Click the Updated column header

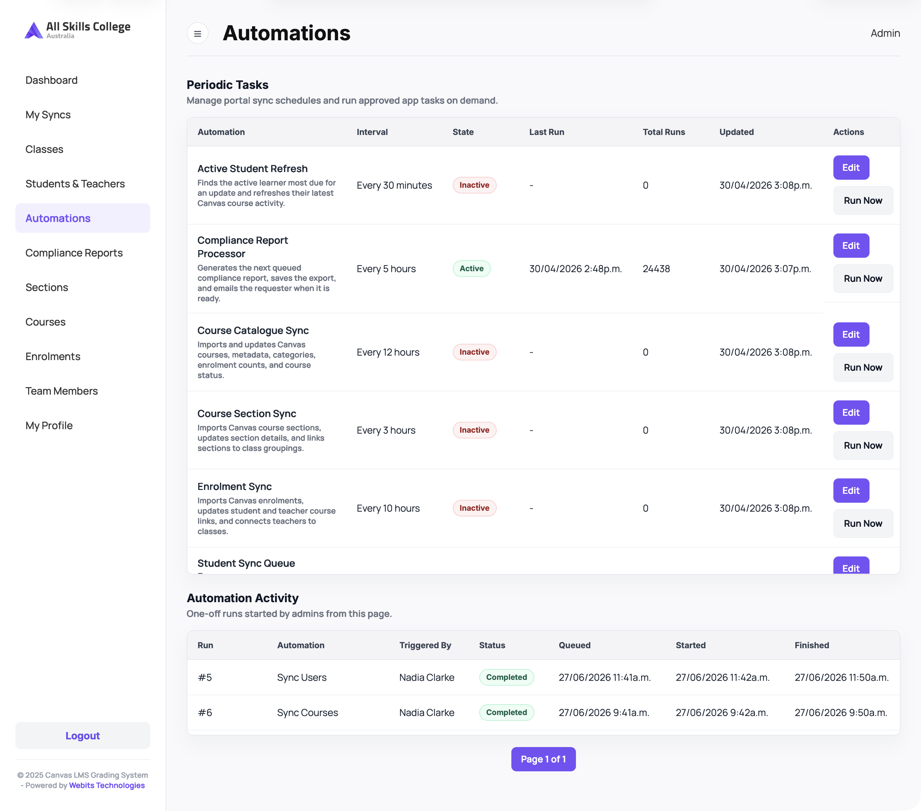[736, 132]
